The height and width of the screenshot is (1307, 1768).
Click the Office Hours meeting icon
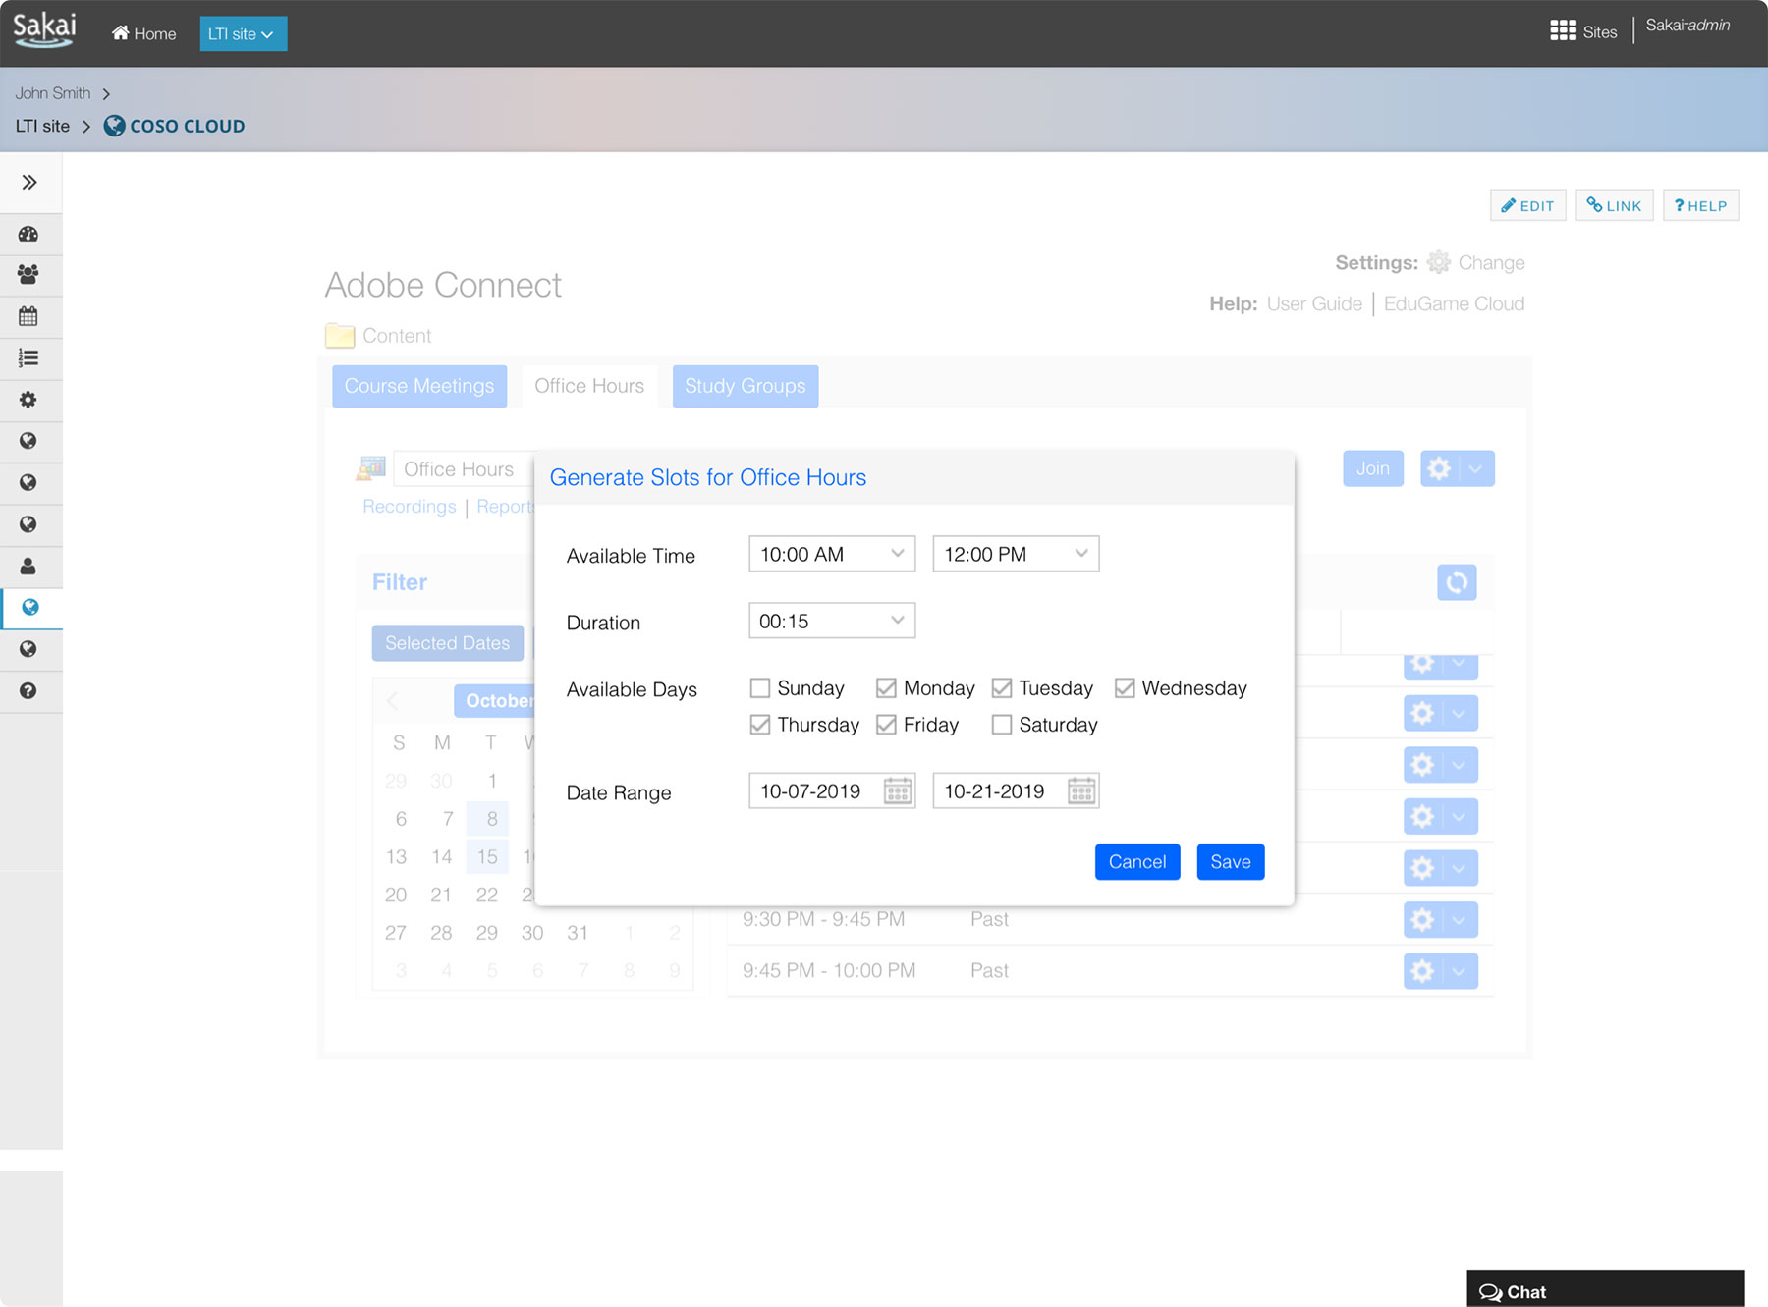click(x=371, y=468)
